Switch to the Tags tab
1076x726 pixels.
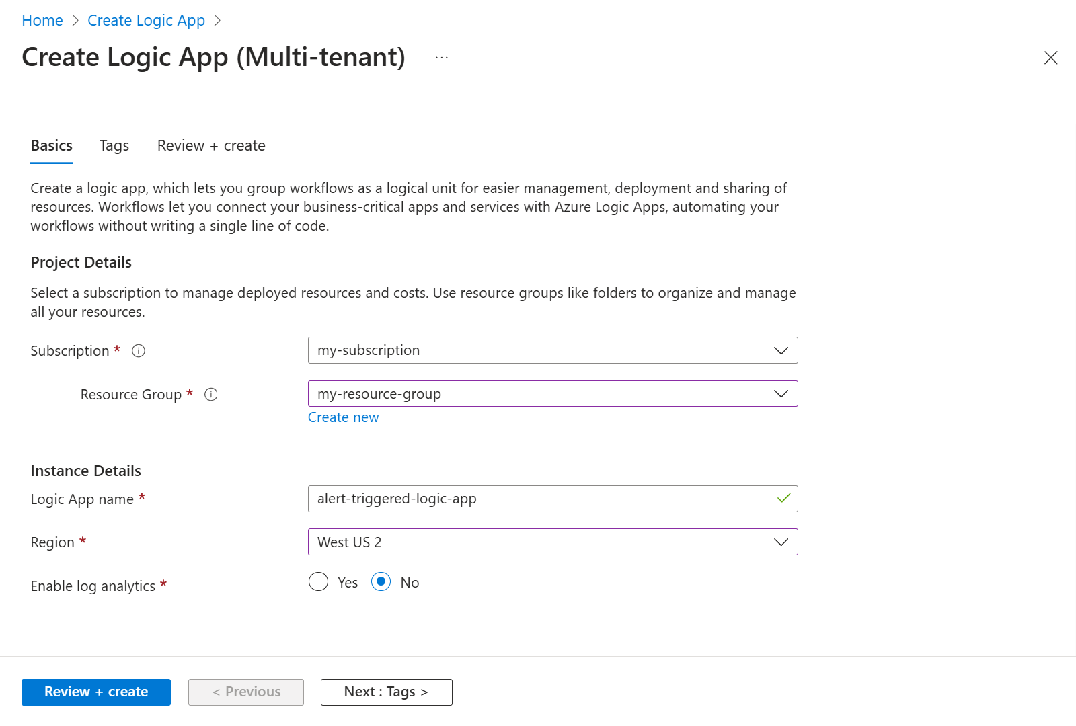click(x=114, y=146)
